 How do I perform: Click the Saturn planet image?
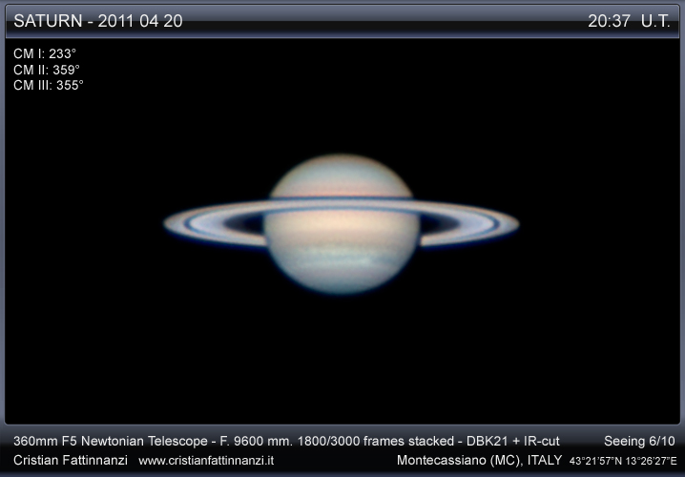click(342, 223)
